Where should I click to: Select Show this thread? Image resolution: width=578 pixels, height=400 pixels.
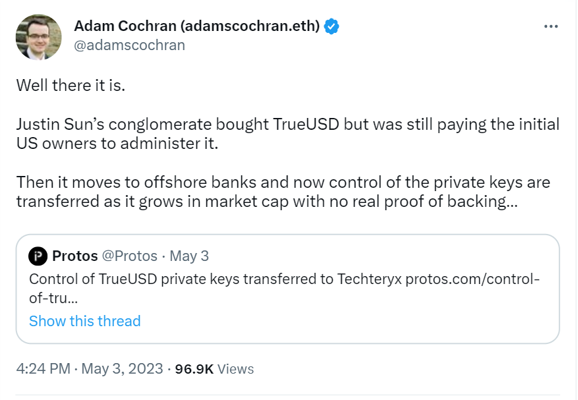point(84,321)
